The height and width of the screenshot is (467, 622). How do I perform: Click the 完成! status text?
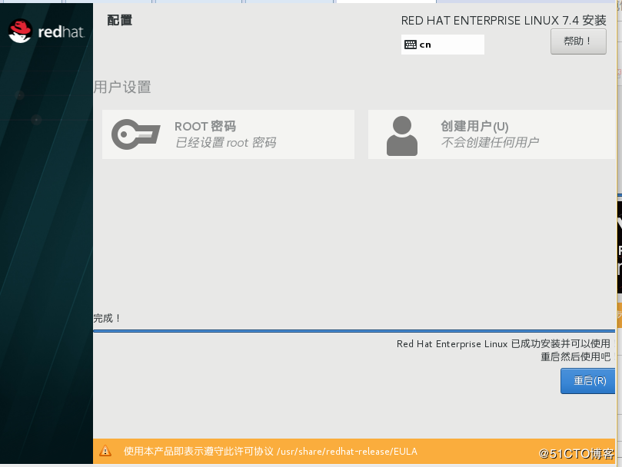pos(107,318)
